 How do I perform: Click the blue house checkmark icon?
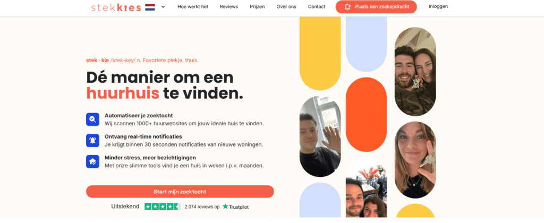[92, 161]
